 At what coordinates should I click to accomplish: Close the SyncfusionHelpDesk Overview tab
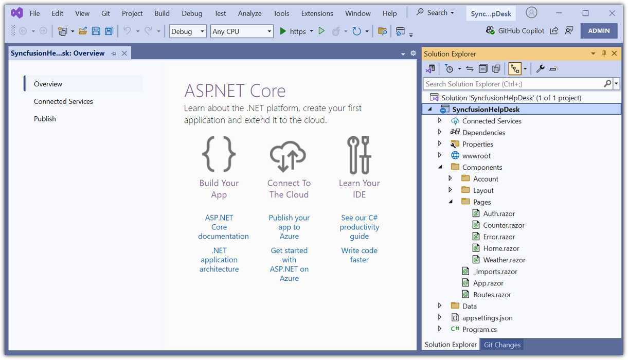click(x=124, y=53)
